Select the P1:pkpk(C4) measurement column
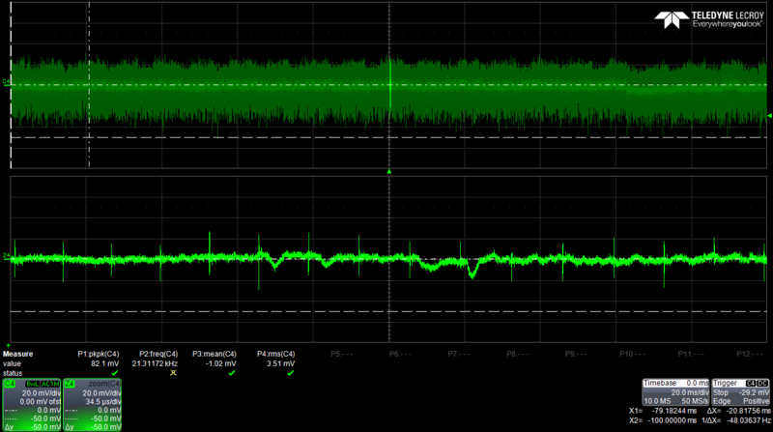The height and width of the screenshot is (432, 773). click(x=101, y=355)
